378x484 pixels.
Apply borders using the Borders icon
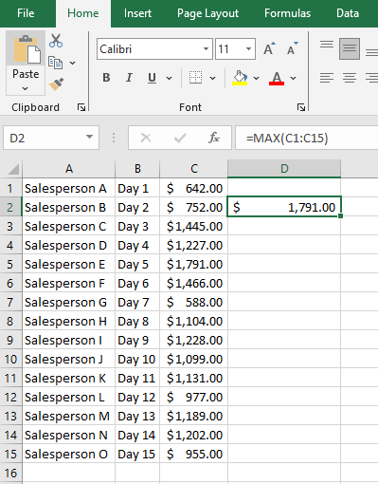(x=195, y=78)
